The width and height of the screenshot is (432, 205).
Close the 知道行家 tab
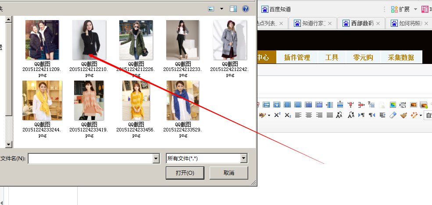coord(330,23)
